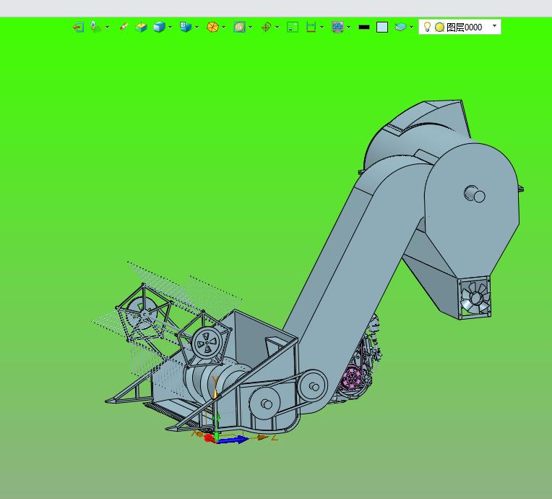This screenshot has width=552, height=499.
Task: Click the yellow-topped box icon
Action: click(x=141, y=27)
